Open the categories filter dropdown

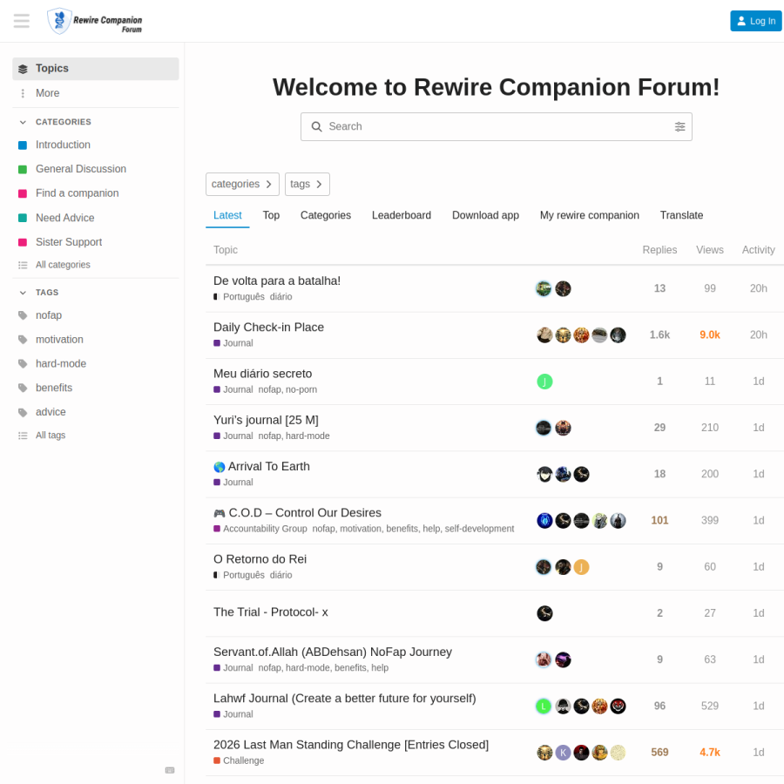[x=242, y=184]
